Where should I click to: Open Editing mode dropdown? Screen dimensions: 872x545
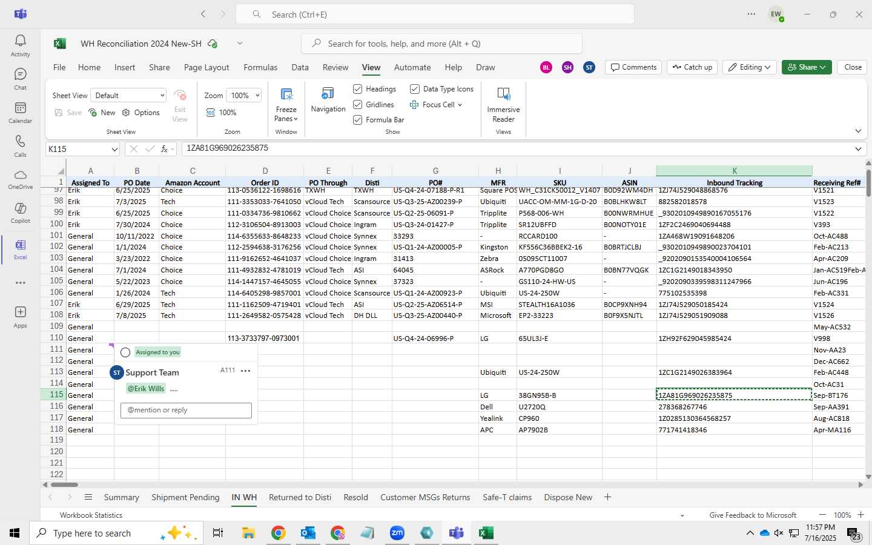750,67
